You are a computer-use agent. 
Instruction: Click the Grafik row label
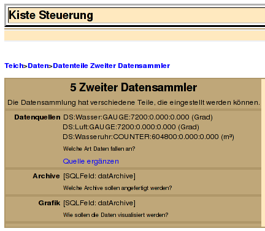49,203
